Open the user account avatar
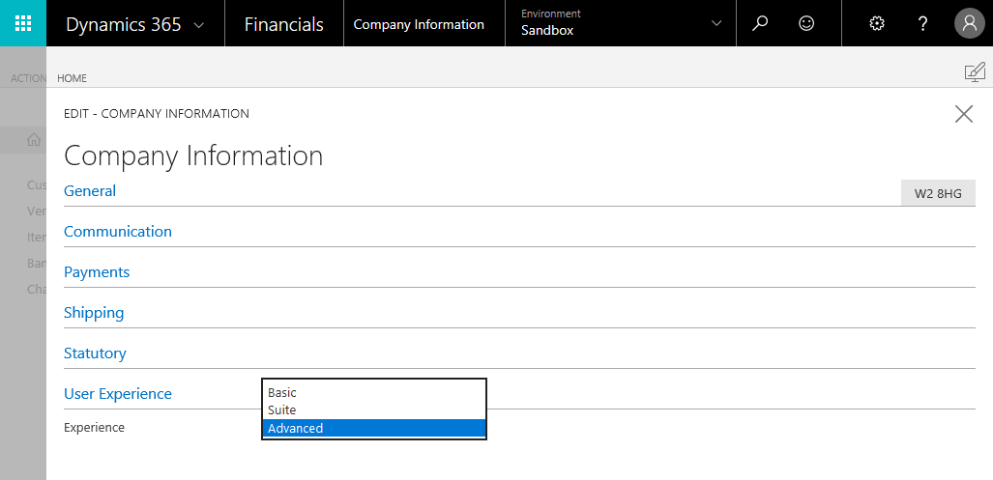 (969, 23)
